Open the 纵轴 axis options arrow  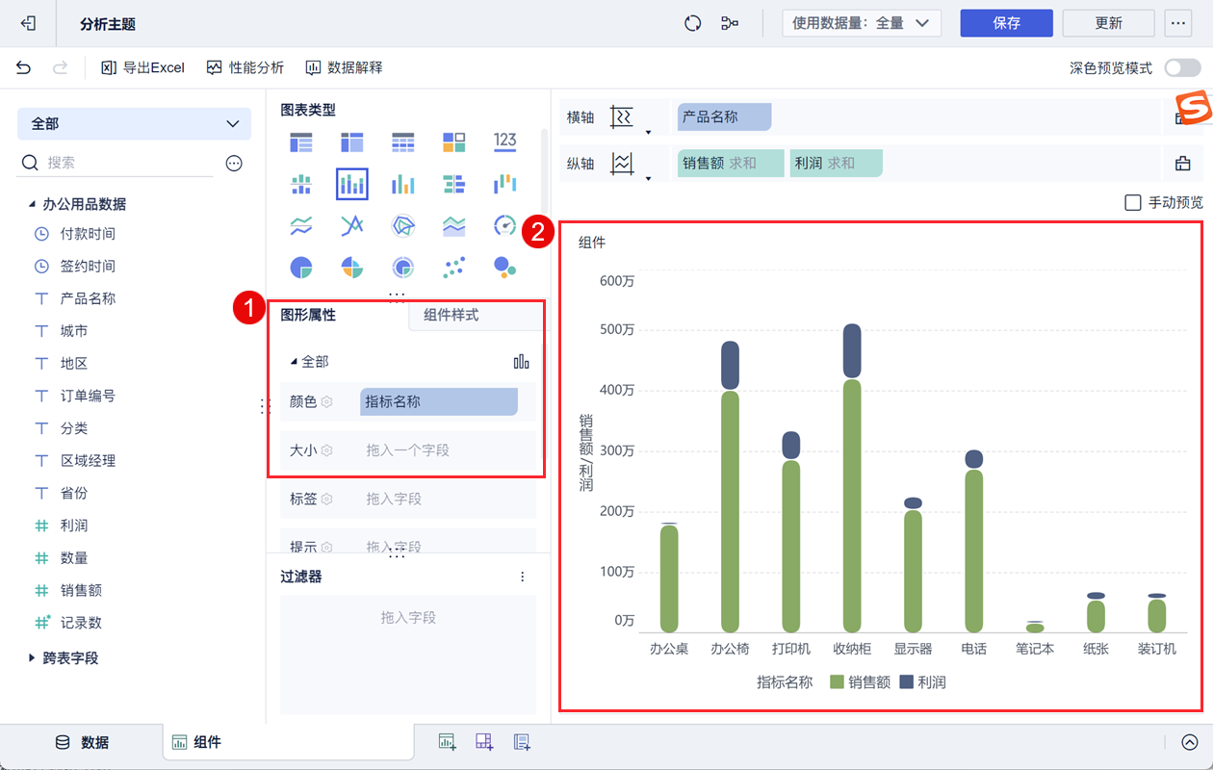(x=649, y=178)
